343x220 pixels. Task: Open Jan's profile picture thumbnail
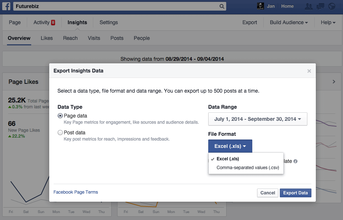[x=260, y=6]
